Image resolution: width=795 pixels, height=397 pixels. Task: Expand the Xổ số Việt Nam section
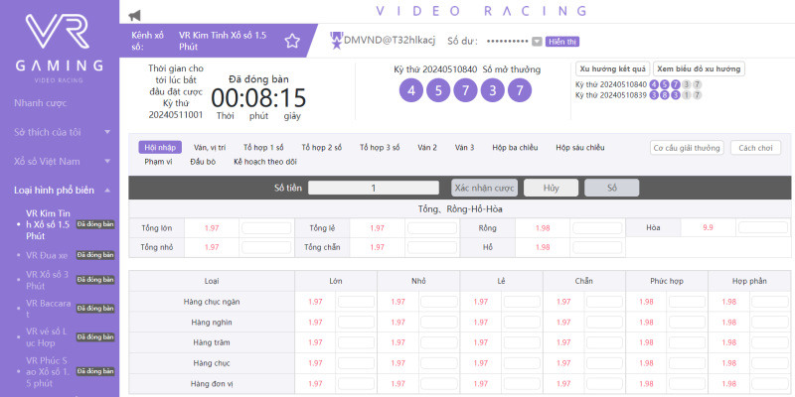coord(60,160)
